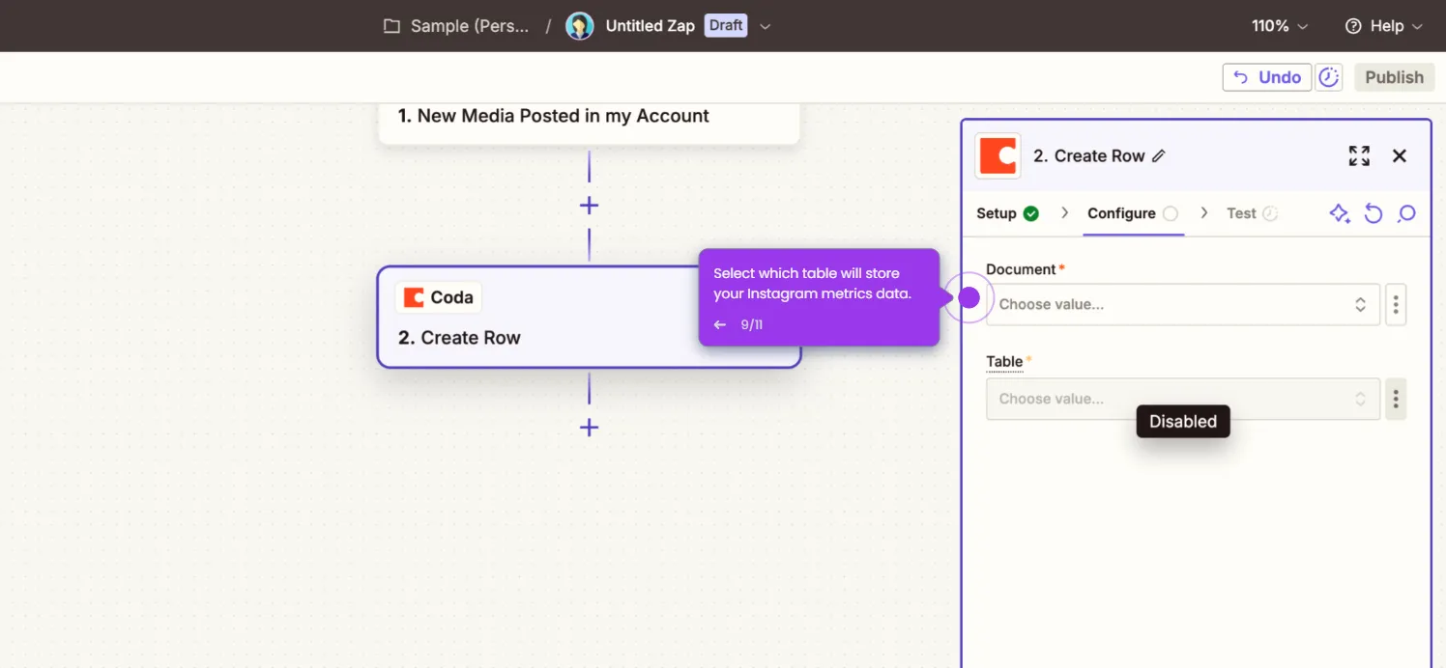
Task: Add a step with the upper plus icon
Action: tap(589, 206)
